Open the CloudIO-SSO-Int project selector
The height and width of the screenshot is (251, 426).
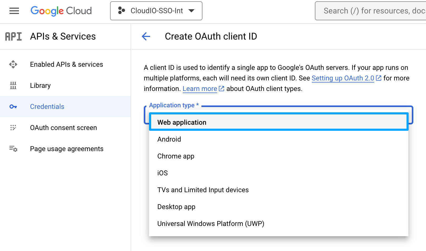click(156, 11)
